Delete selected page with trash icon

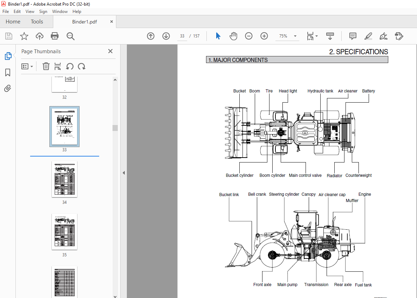click(46, 66)
